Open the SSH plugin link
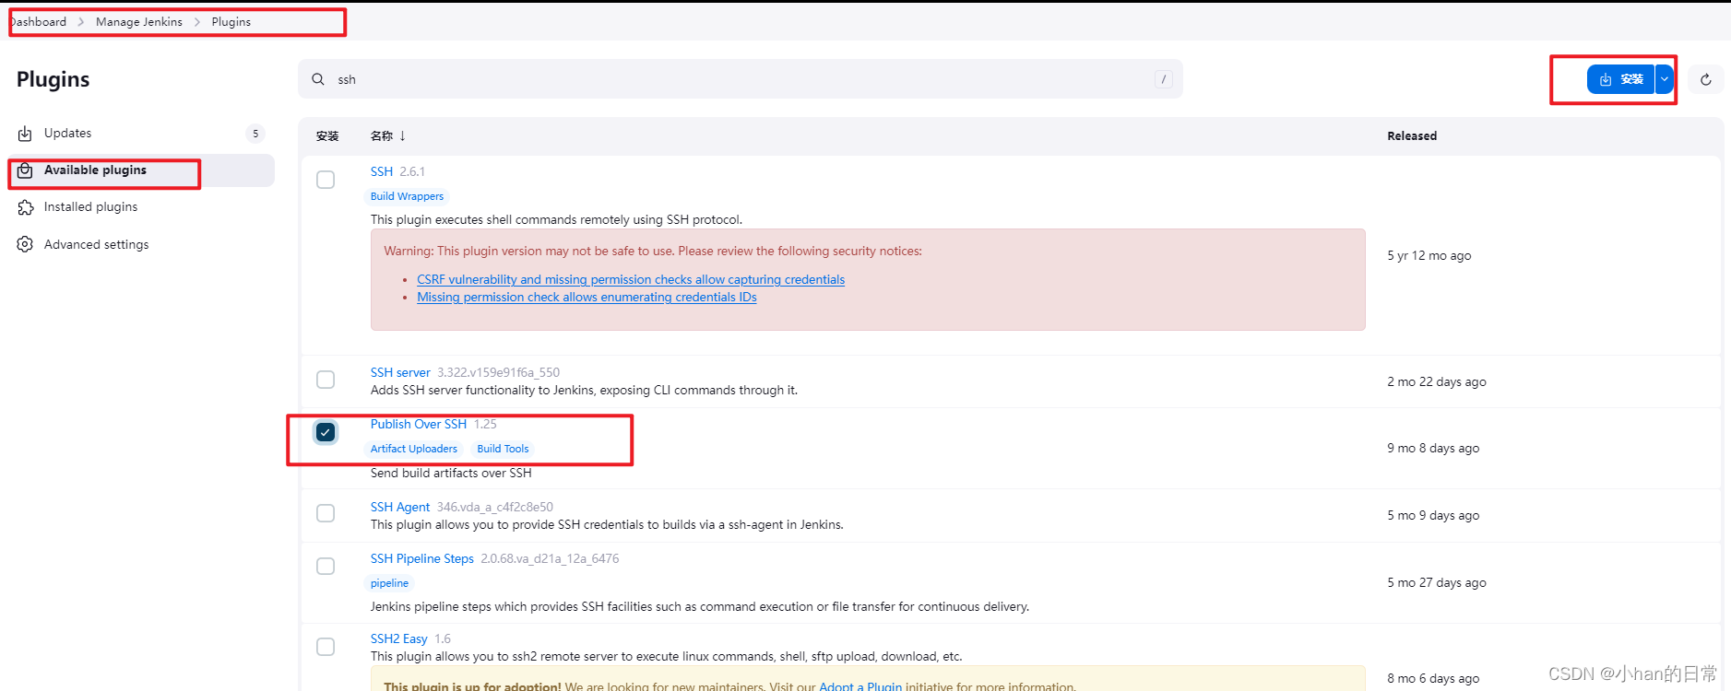The image size is (1731, 691). pos(382,171)
